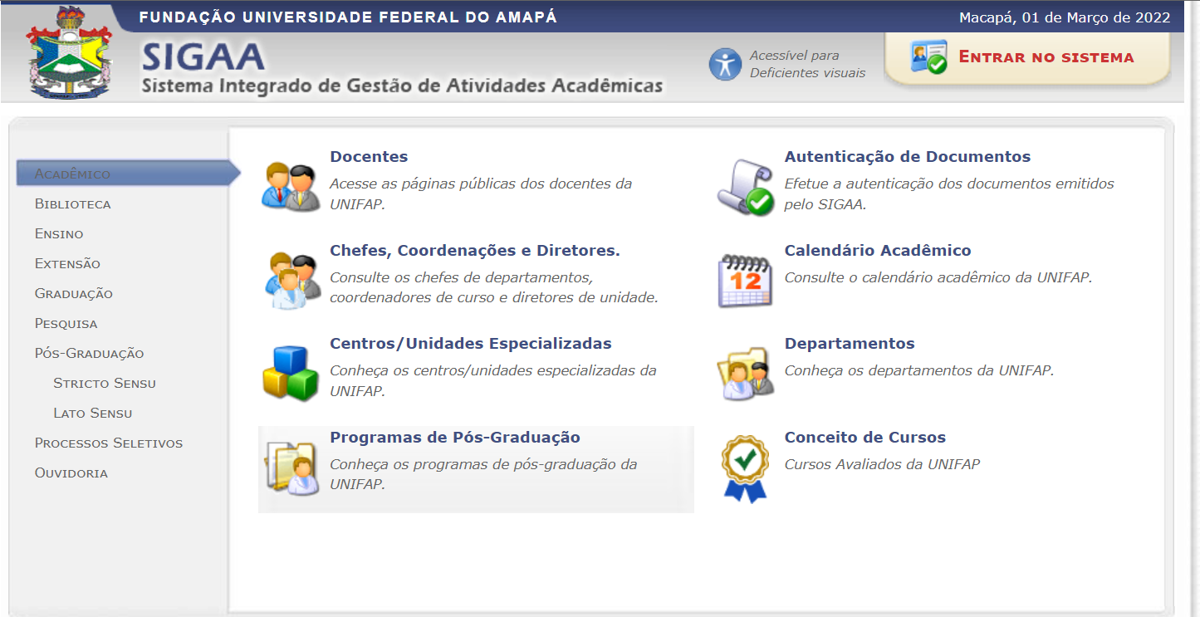Click the SIGAA logo title text
The height and width of the screenshot is (617, 1200).
click(x=203, y=56)
